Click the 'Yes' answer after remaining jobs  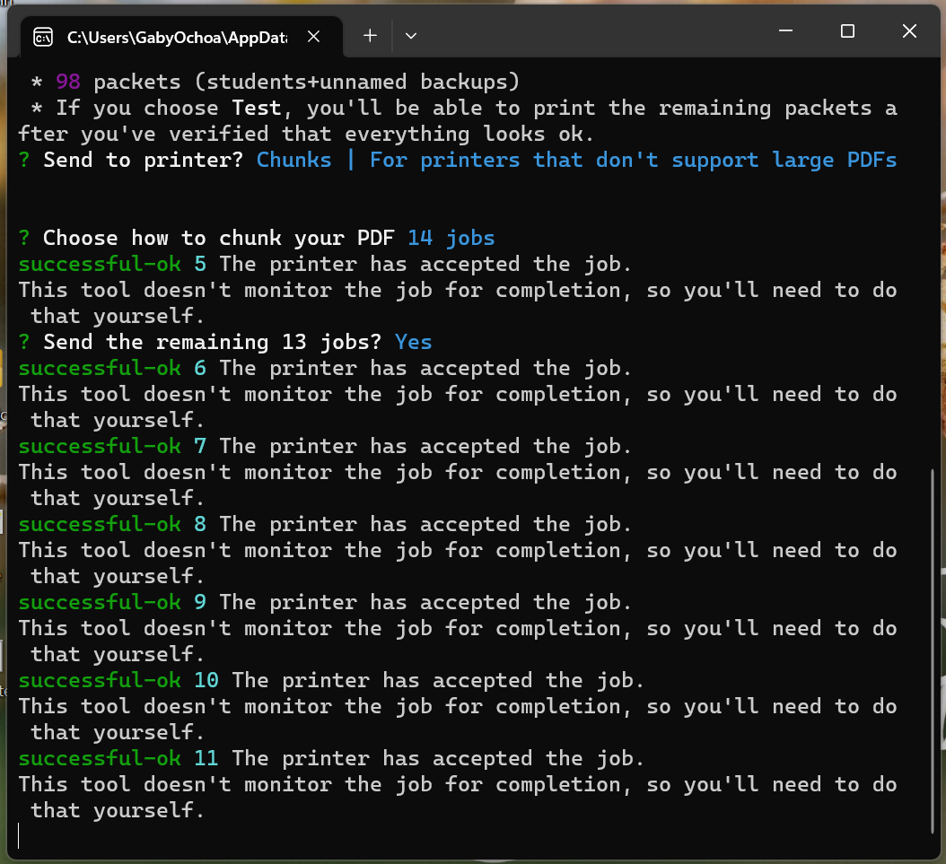coord(413,342)
